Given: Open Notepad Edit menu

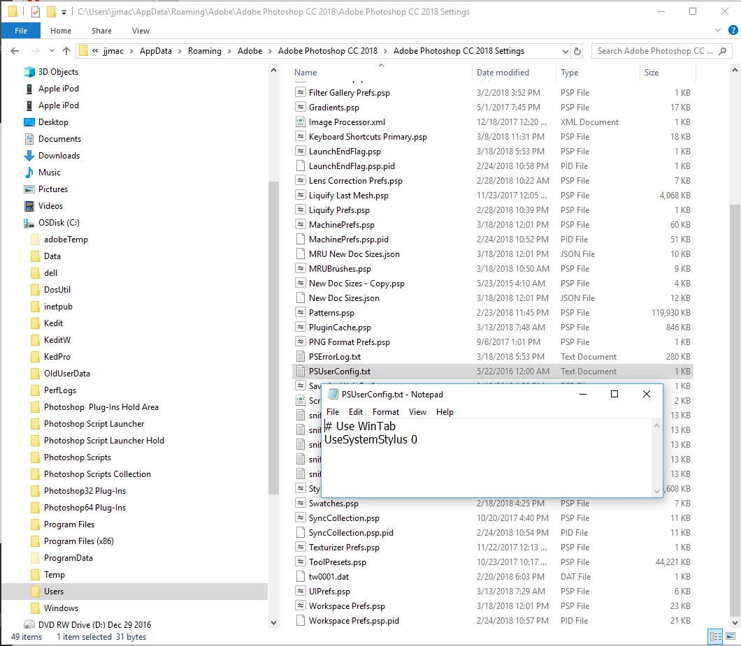Looking at the screenshot, I should pyautogui.click(x=355, y=412).
